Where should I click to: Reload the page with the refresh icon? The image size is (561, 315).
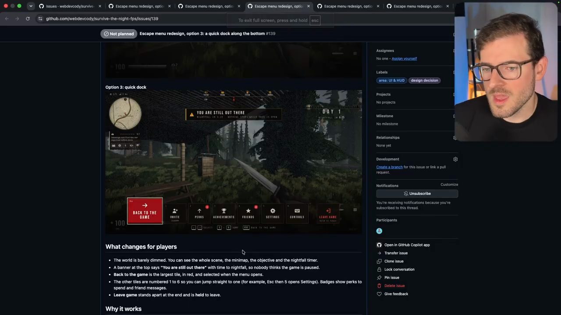point(28,18)
